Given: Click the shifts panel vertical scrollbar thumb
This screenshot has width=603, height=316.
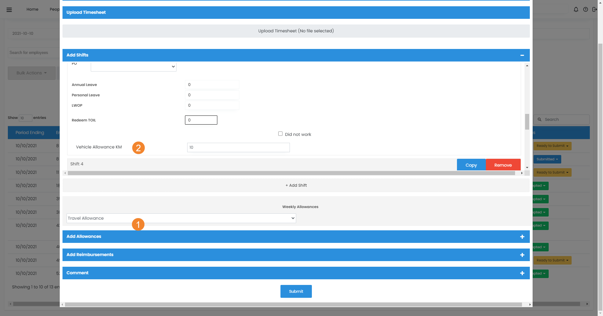Looking at the screenshot, I should 527,121.
